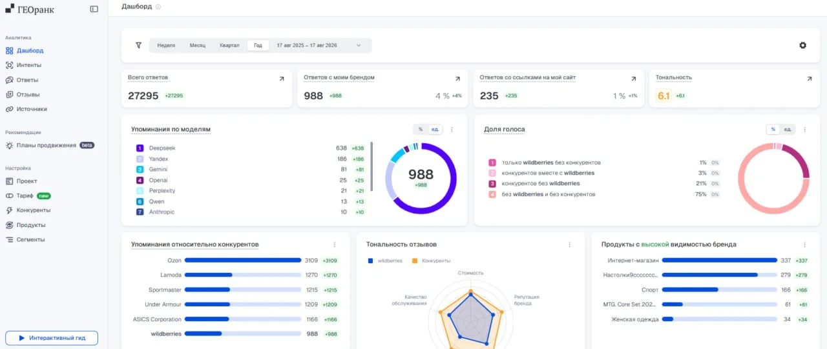
Task: Open Упоминания относительно конкурентов options menu
Action: [x=334, y=244]
